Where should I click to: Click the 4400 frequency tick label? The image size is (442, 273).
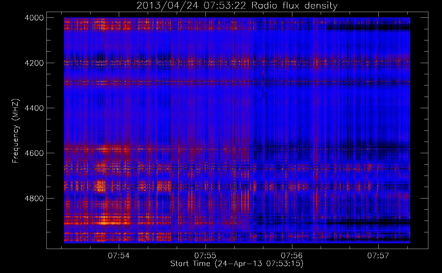[34, 108]
